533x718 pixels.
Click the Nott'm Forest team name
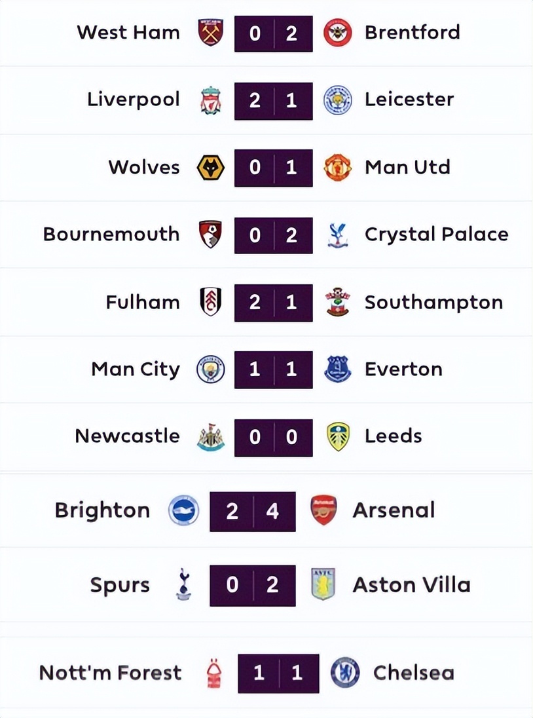point(110,673)
